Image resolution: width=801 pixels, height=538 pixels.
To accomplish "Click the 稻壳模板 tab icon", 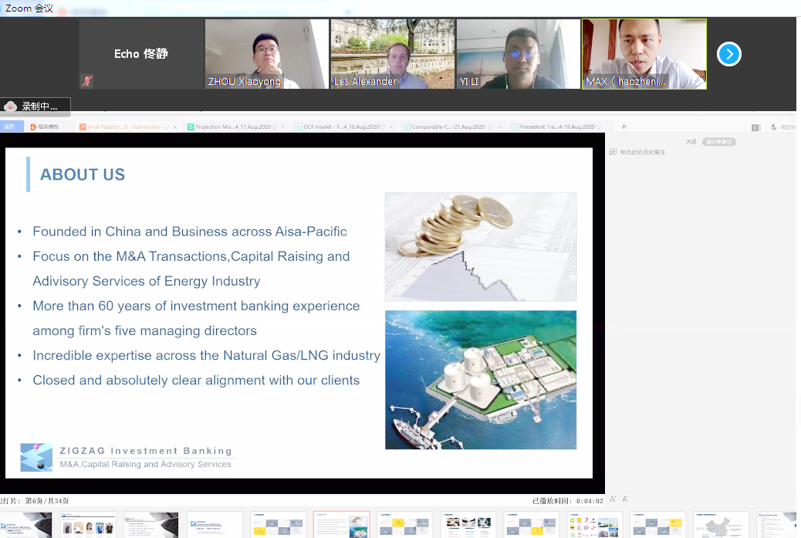I will 33,127.
